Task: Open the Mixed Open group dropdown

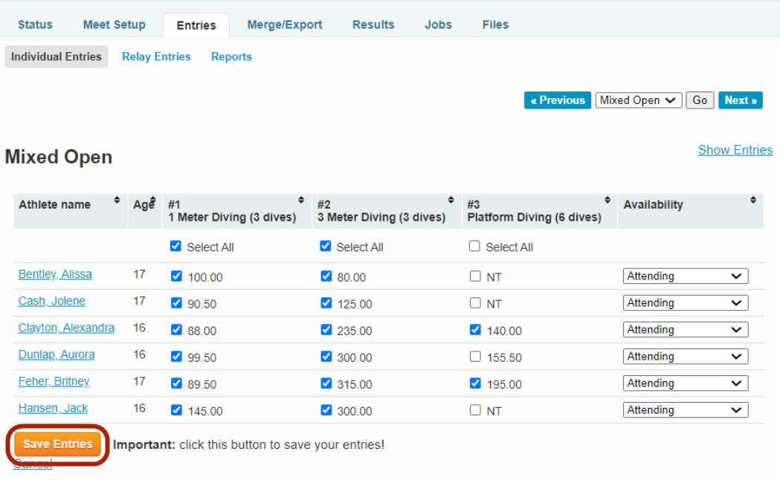Action: pos(638,100)
